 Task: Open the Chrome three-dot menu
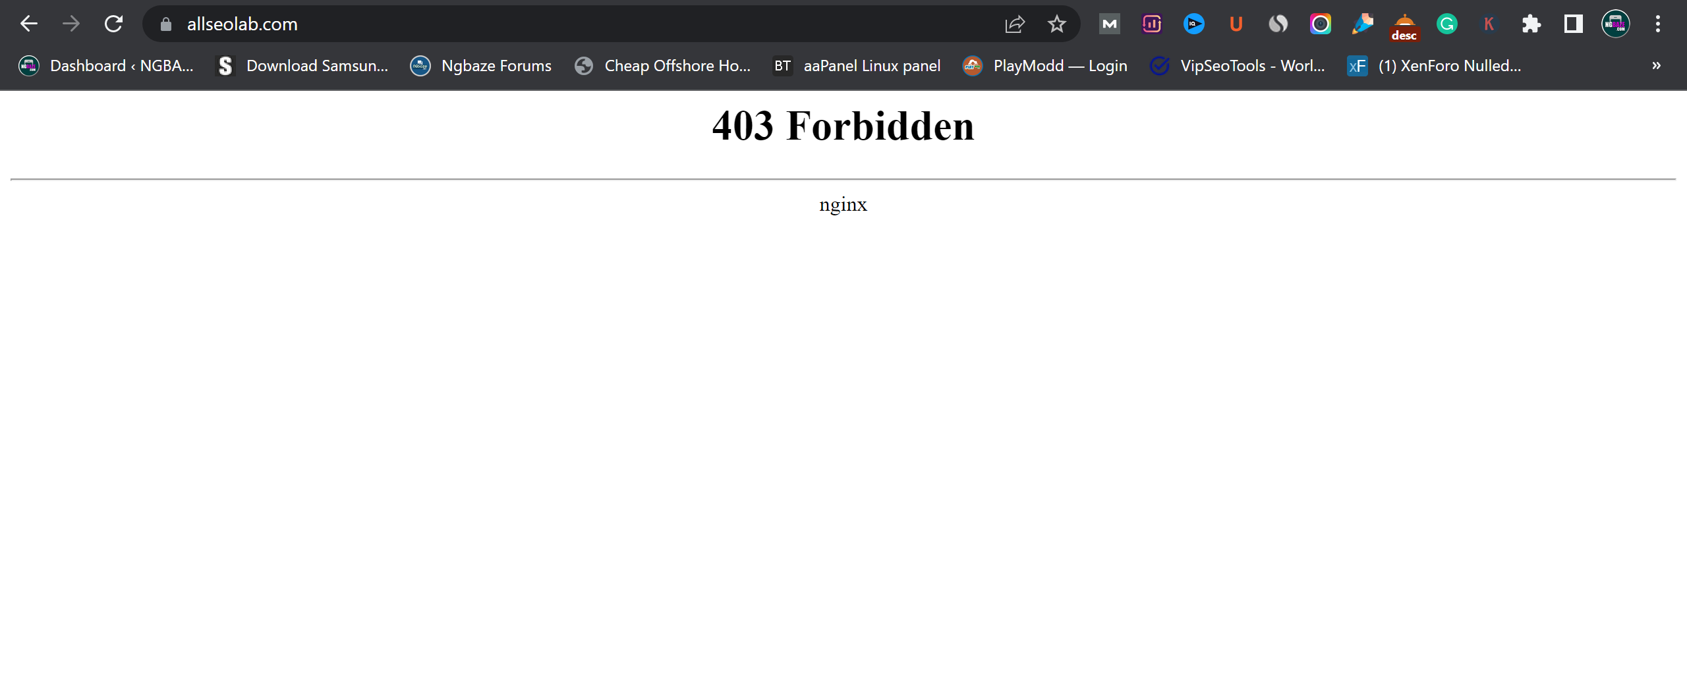point(1657,24)
